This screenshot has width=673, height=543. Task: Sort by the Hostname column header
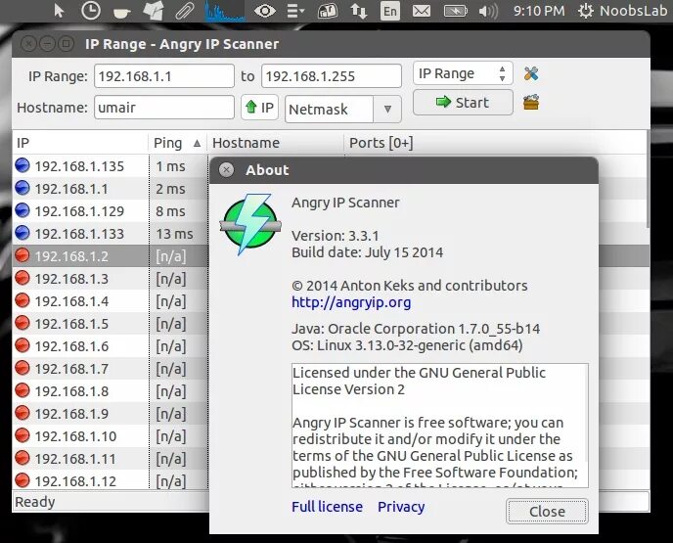275,143
